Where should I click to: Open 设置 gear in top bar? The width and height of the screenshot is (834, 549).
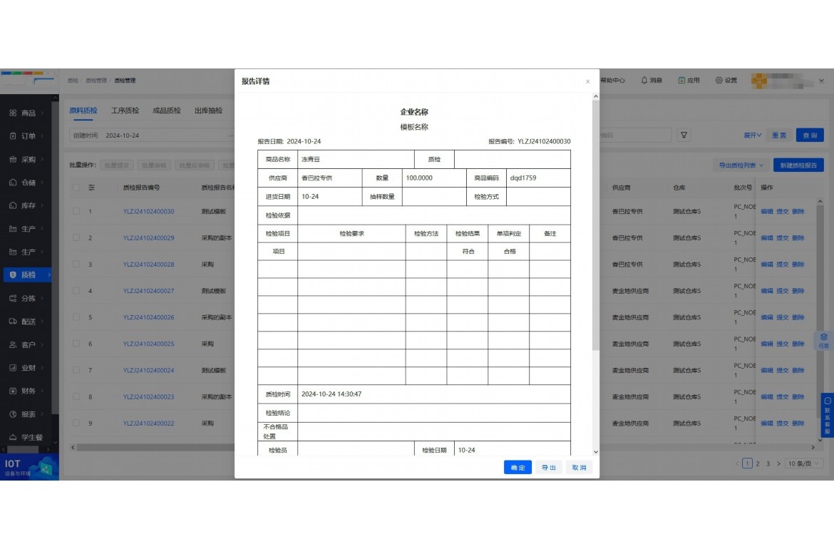(726, 81)
